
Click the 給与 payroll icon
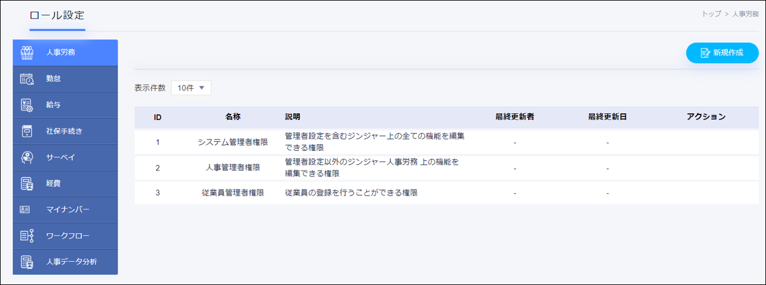pyautogui.click(x=27, y=105)
